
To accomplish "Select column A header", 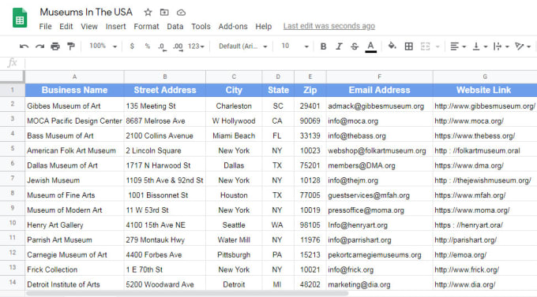I will [x=74, y=77].
